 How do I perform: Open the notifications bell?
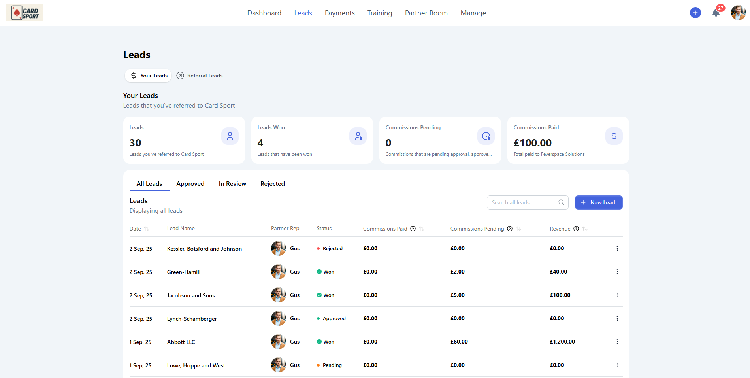[x=716, y=13]
